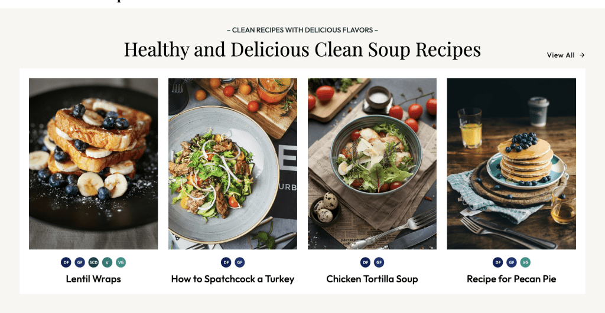
Task: Click the DF badge under Chicken Tortilla Soup
Action: pos(365,262)
